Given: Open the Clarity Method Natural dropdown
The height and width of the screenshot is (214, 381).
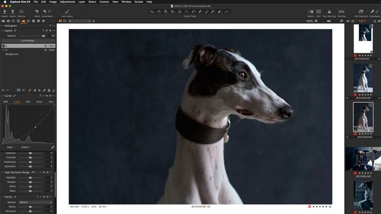Looking at the screenshot, I should [x=36, y=202].
